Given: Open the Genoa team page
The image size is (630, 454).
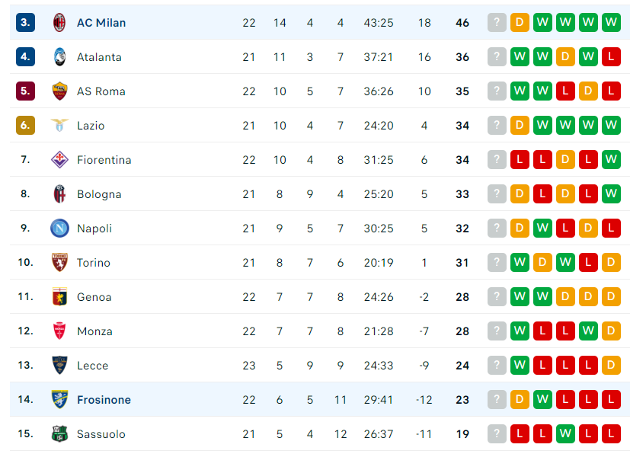Looking at the screenshot, I should click(x=94, y=297).
